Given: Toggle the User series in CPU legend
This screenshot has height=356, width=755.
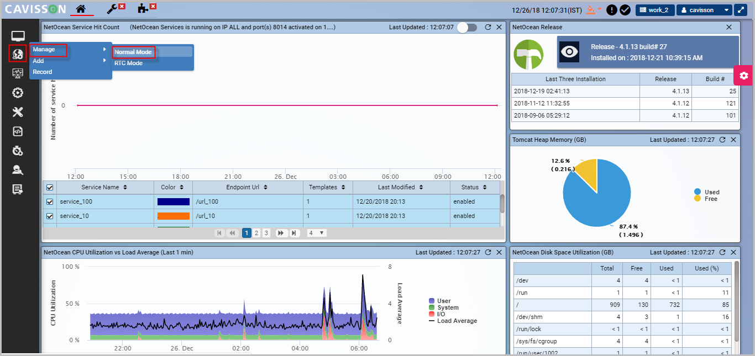Looking at the screenshot, I should tap(439, 301).
